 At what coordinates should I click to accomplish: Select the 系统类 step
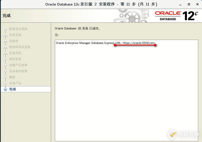[x=14, y=41]
